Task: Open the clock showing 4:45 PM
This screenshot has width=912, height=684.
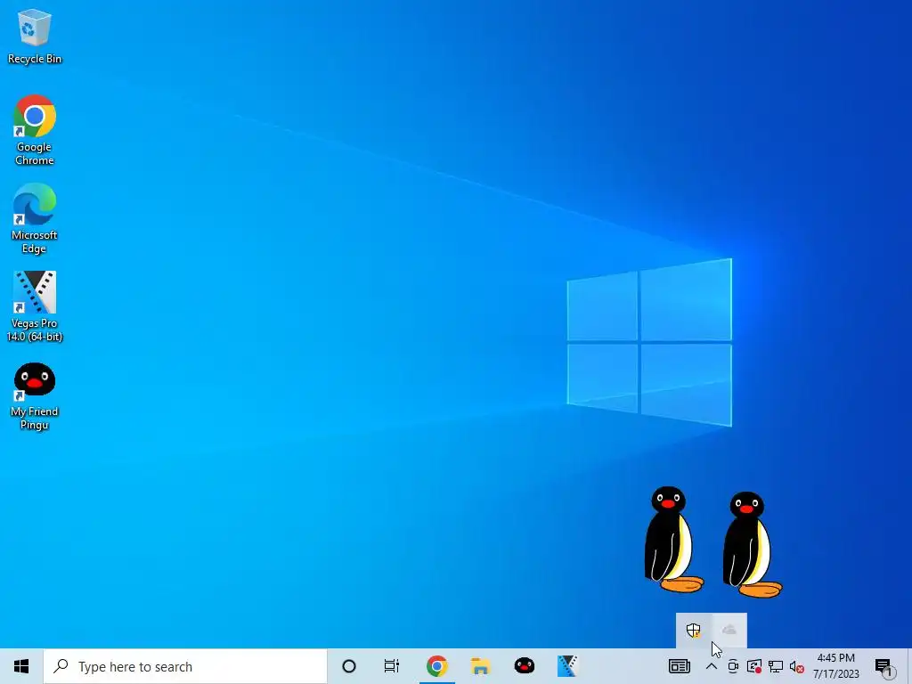Action: pos(835,666)
